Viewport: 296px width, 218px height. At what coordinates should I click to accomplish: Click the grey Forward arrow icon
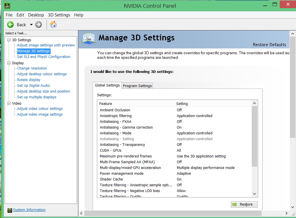tap(38, 25)
